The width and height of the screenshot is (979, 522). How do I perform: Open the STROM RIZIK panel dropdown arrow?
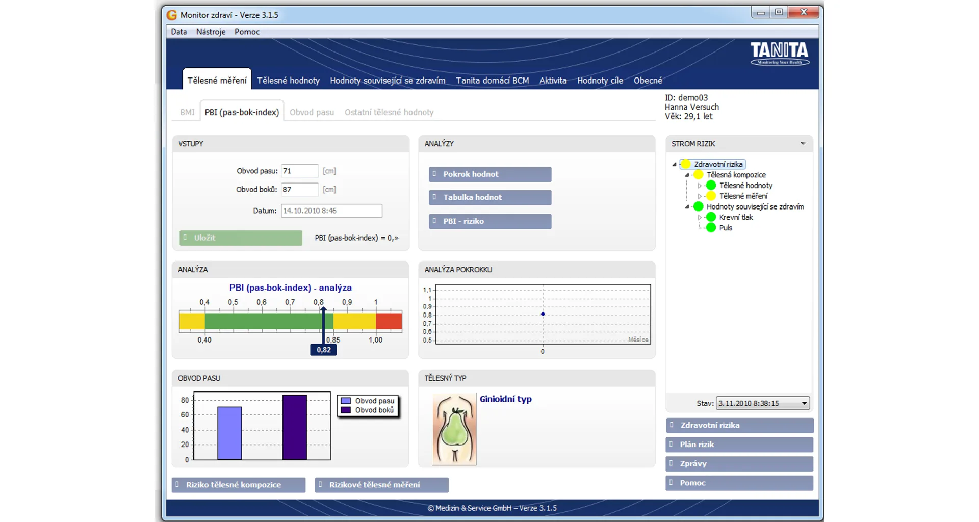pyautogui.click(x=803, y=144)
